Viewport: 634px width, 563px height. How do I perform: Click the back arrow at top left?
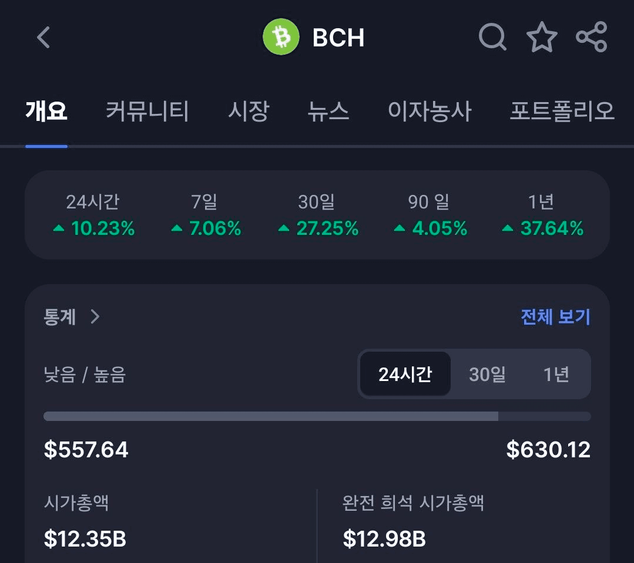tap(41, 36)
